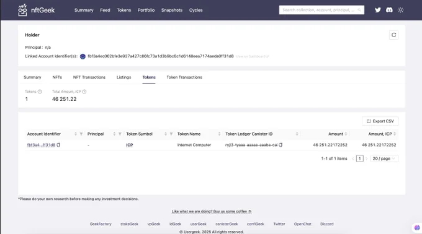
Task: Switch to NFTs tab
Action: [x=57, y=77]
